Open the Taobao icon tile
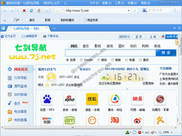The height and width of the screenshot is (136, 182). [115, 120]
